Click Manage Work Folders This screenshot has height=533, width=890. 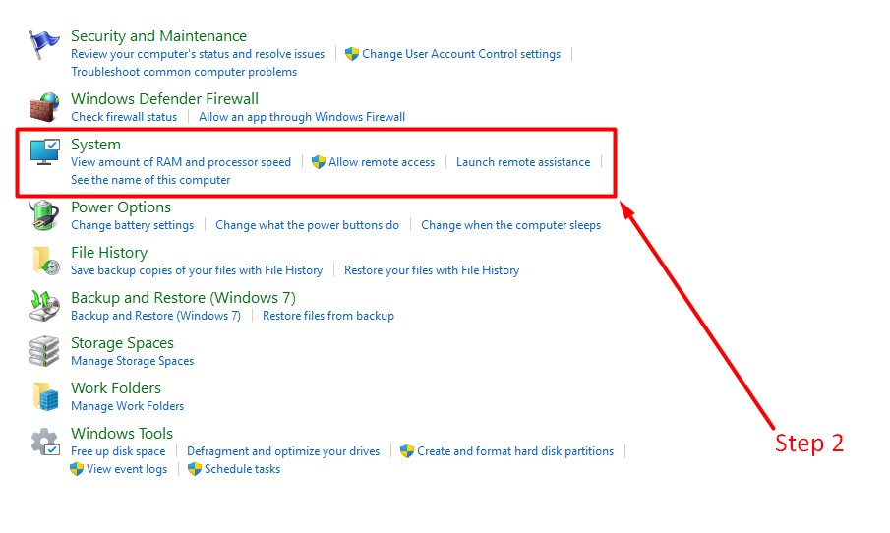[x=127, y=406]
